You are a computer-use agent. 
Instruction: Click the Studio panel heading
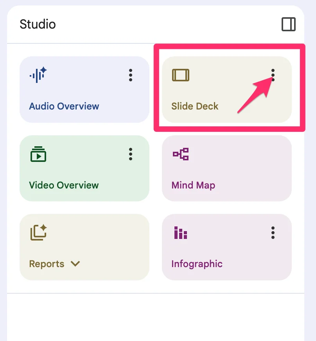coord(38,24)
